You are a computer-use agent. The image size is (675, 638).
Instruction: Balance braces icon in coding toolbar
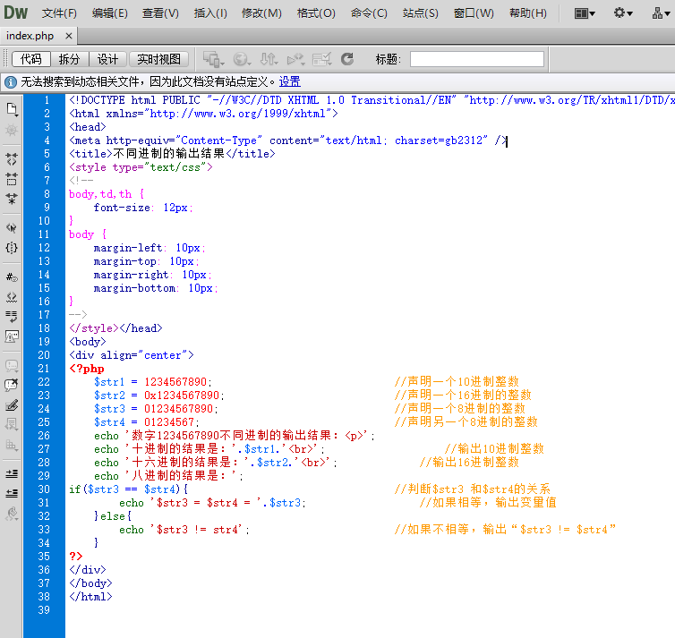(x=12, y=248)
